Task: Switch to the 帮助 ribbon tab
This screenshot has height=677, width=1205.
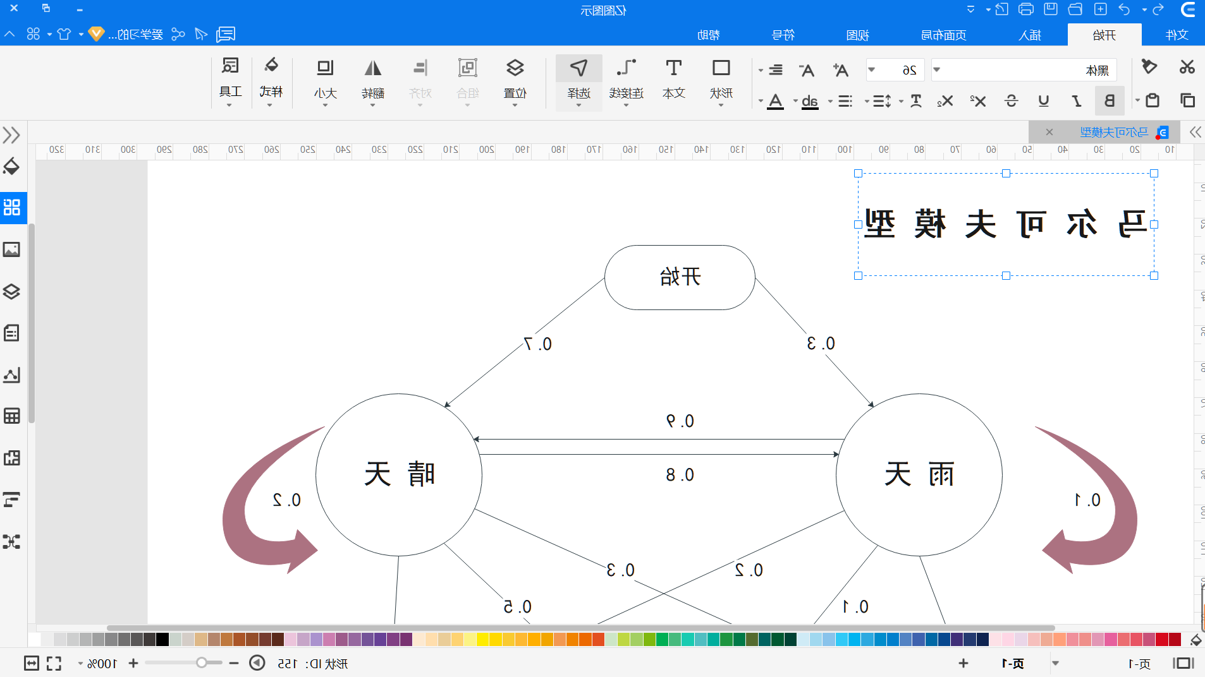Action: tap(708, 35)
